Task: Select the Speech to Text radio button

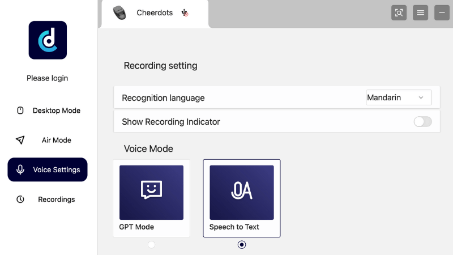Action: coord(242,245)
